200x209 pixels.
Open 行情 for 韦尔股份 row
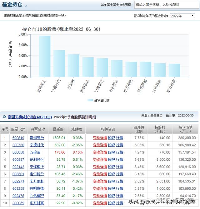(119, 174)
